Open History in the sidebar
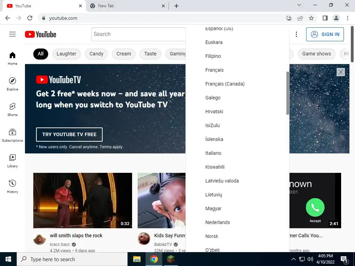Viewport: 355px width, 266px height. point(12,186)
